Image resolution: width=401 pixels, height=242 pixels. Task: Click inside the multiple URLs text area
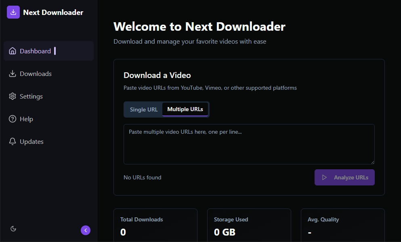249,144
